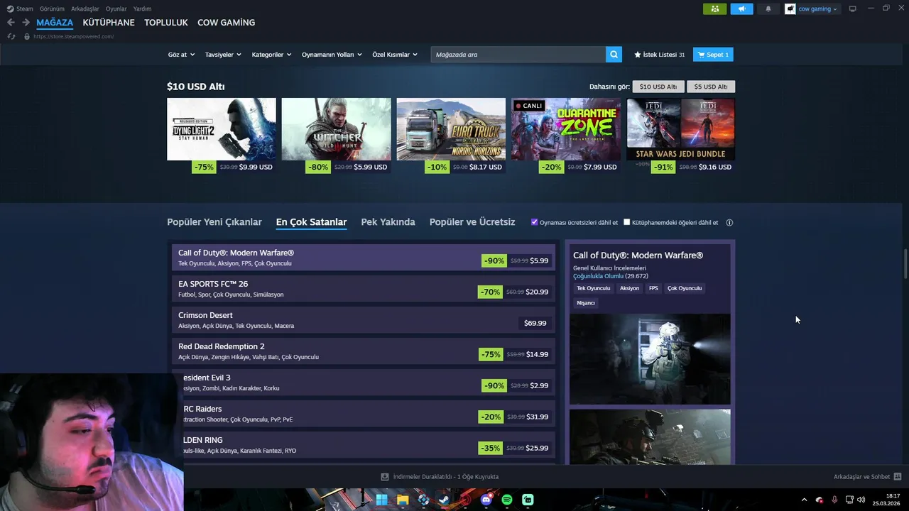Image resolution: width=909 pixels, height=511 pixels.
Task: Open the KÜTÜPHANE main navigation tab
Action: [x=109, y=23]
